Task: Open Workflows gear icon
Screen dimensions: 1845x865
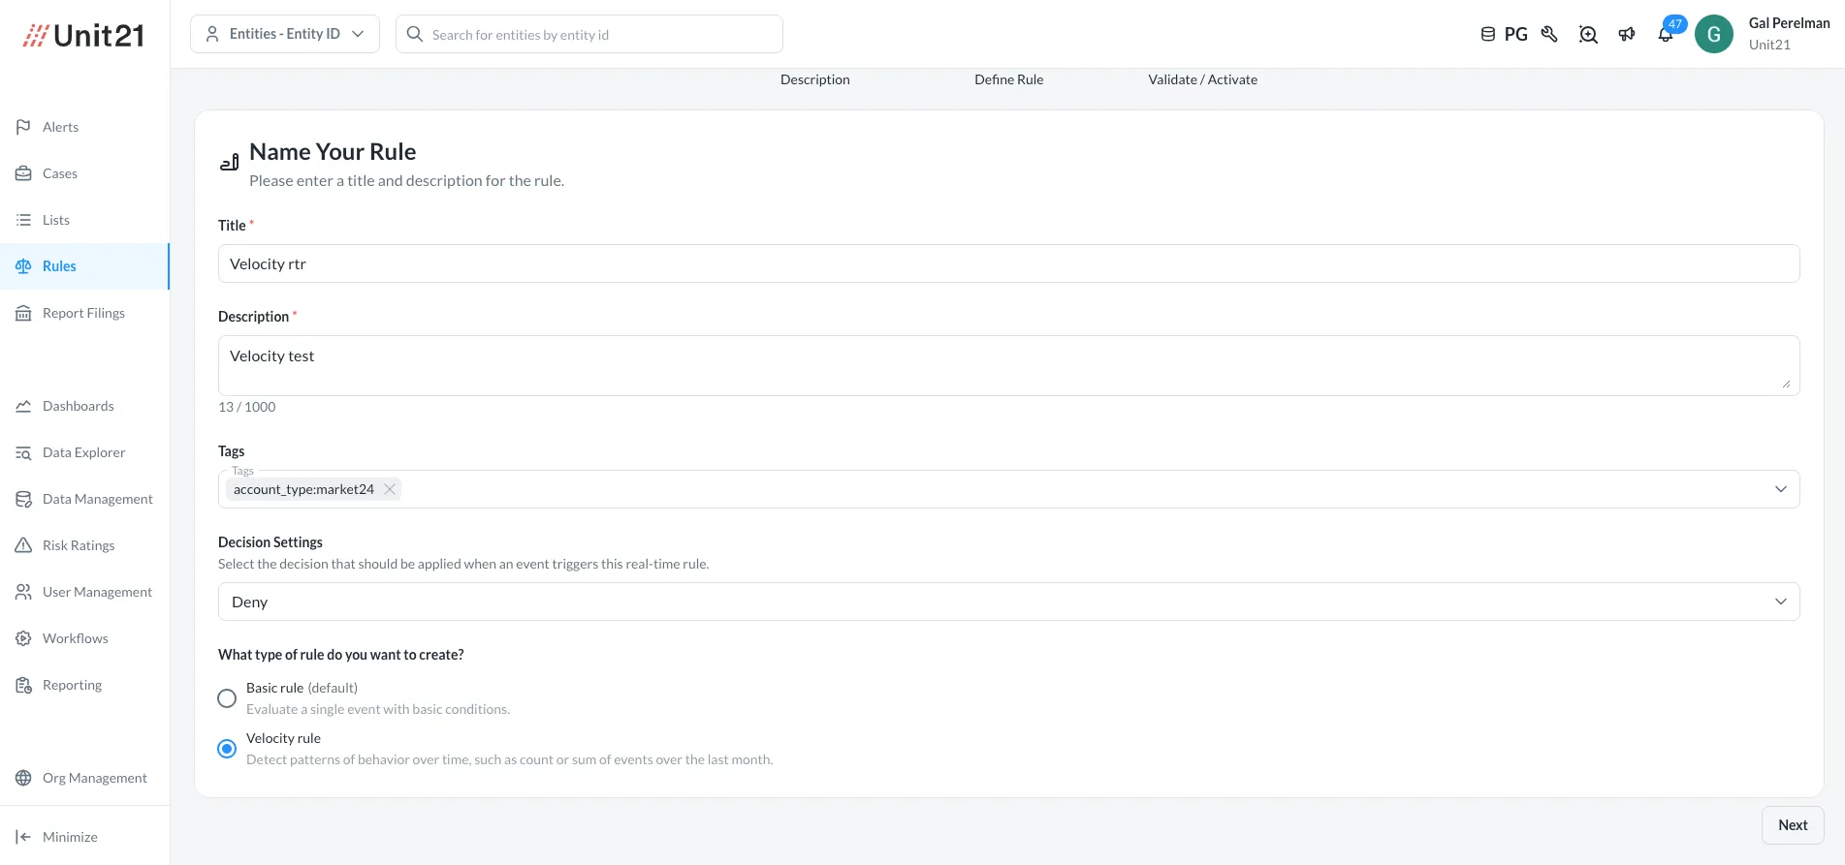Action: point(23,638)
